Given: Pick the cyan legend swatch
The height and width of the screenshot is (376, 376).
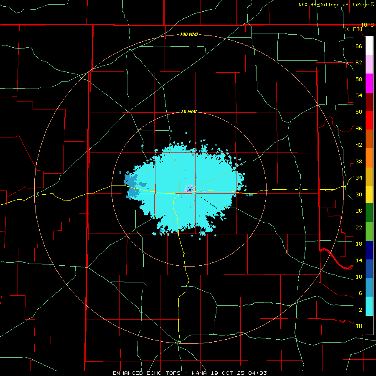Looking at the screenshot, I should (369, 306).
